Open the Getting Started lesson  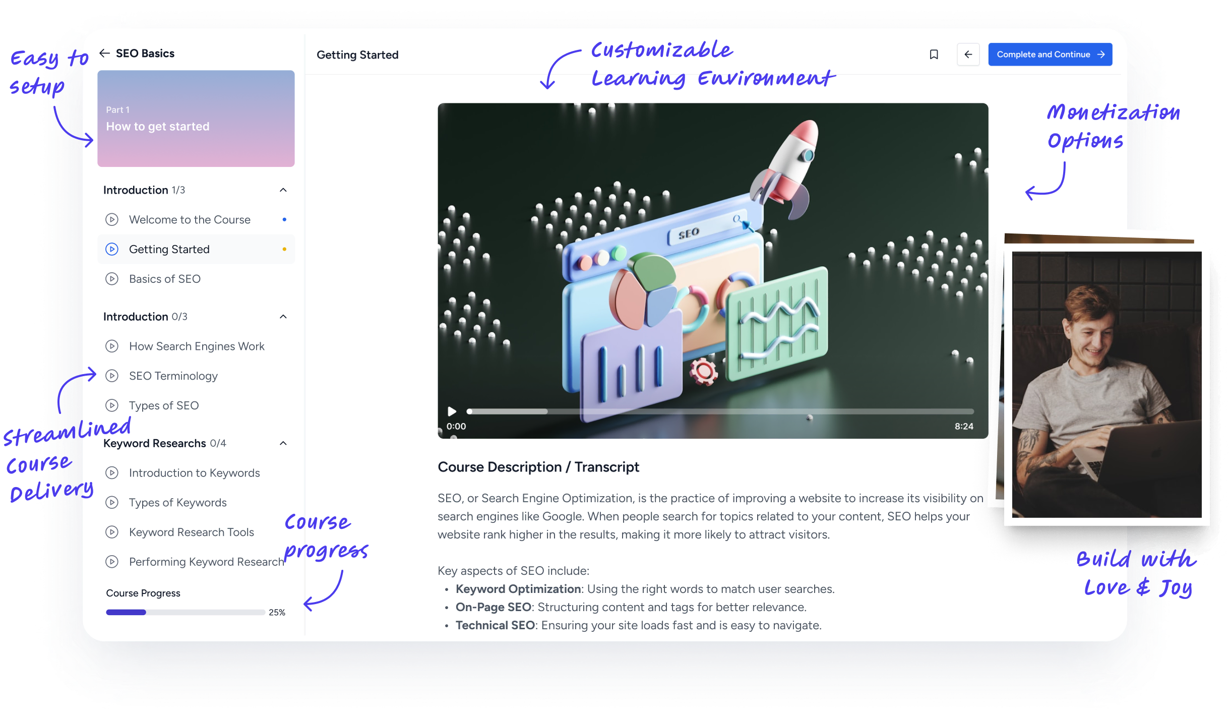tap(169, 249)
